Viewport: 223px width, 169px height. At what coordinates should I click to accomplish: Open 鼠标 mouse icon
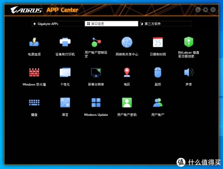pyautogui.click(x=158, y=72)
